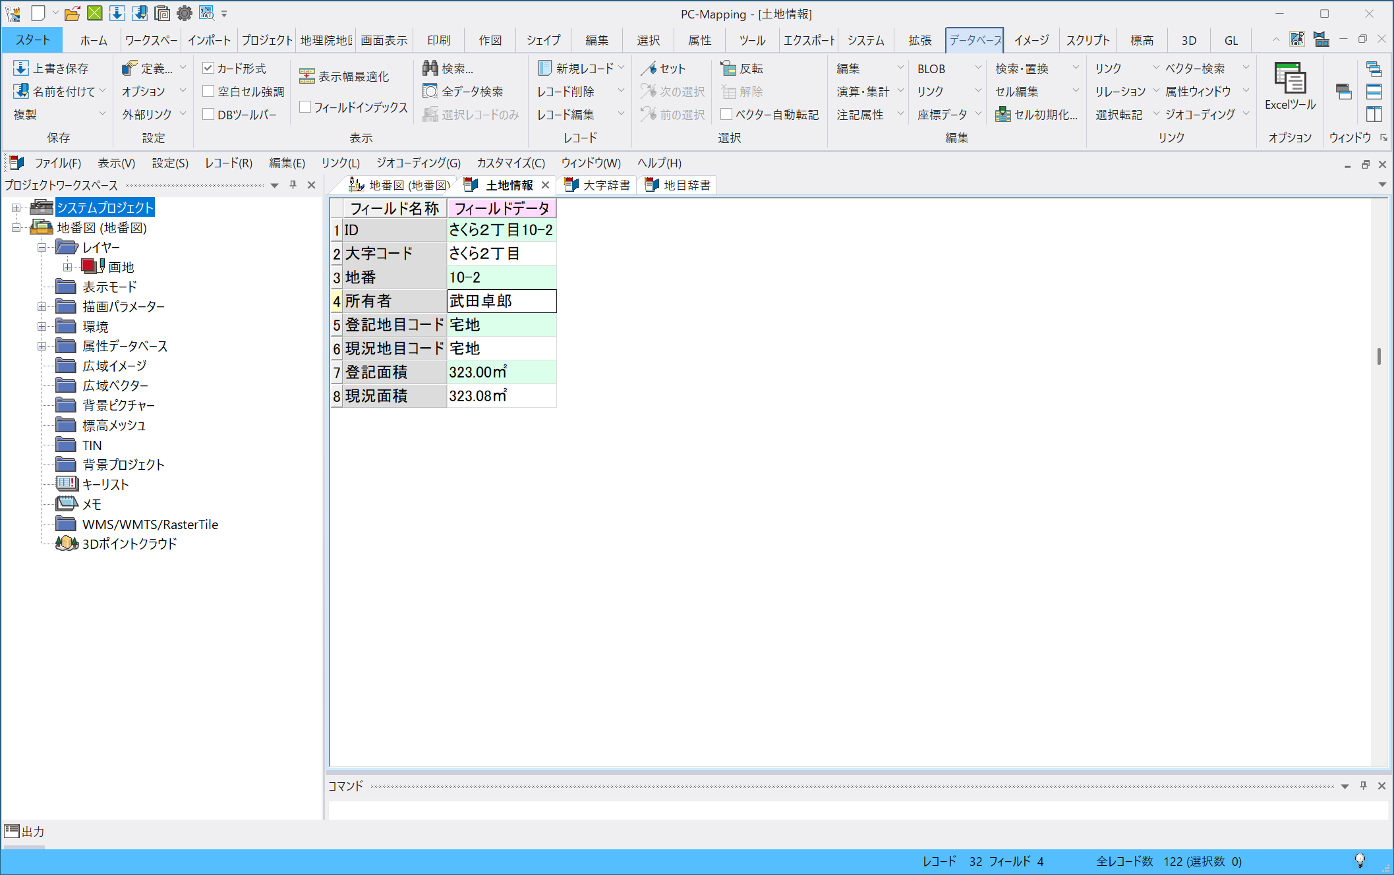The image size is (1394, 875).
Task: Click the 所有者 field data cell
Action: [502, 301]
